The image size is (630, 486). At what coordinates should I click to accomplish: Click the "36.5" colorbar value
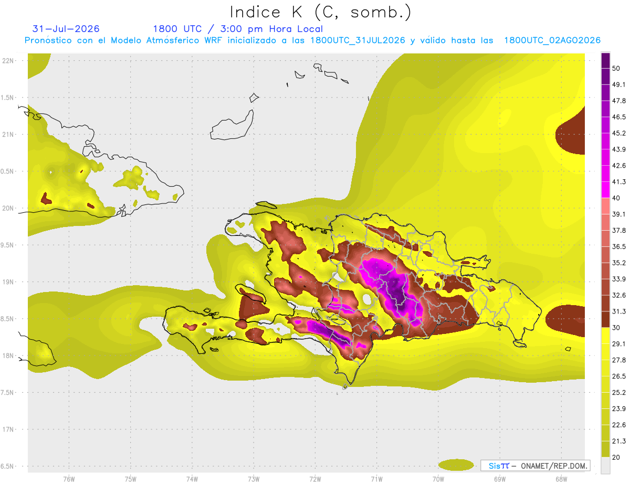(619, 246)
